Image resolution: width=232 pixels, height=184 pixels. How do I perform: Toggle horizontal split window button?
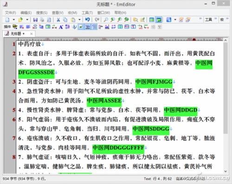pos(127,27)
